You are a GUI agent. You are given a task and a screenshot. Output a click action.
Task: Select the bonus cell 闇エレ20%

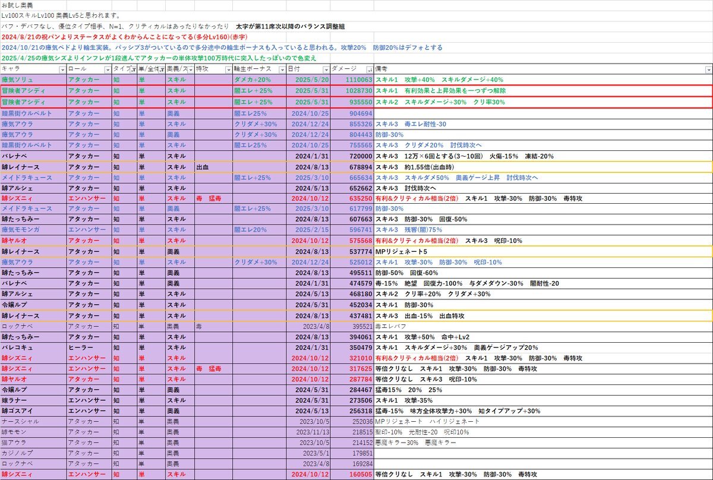click(x=259, y=229)
